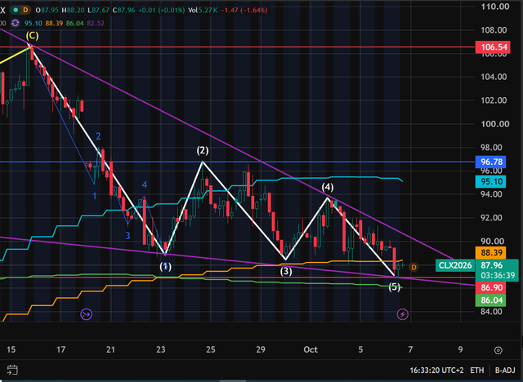Click the purple replay arrow marker

tap(87, 314)
